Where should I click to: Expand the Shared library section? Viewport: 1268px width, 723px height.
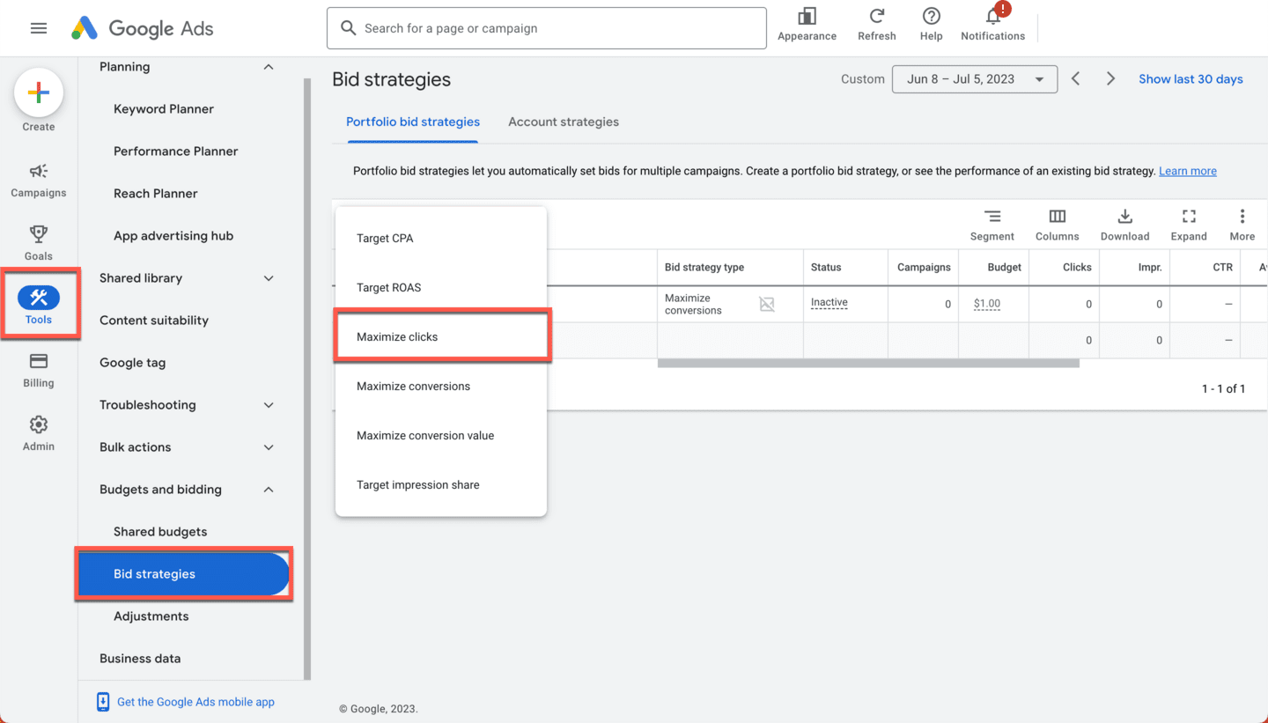[269, 278]
